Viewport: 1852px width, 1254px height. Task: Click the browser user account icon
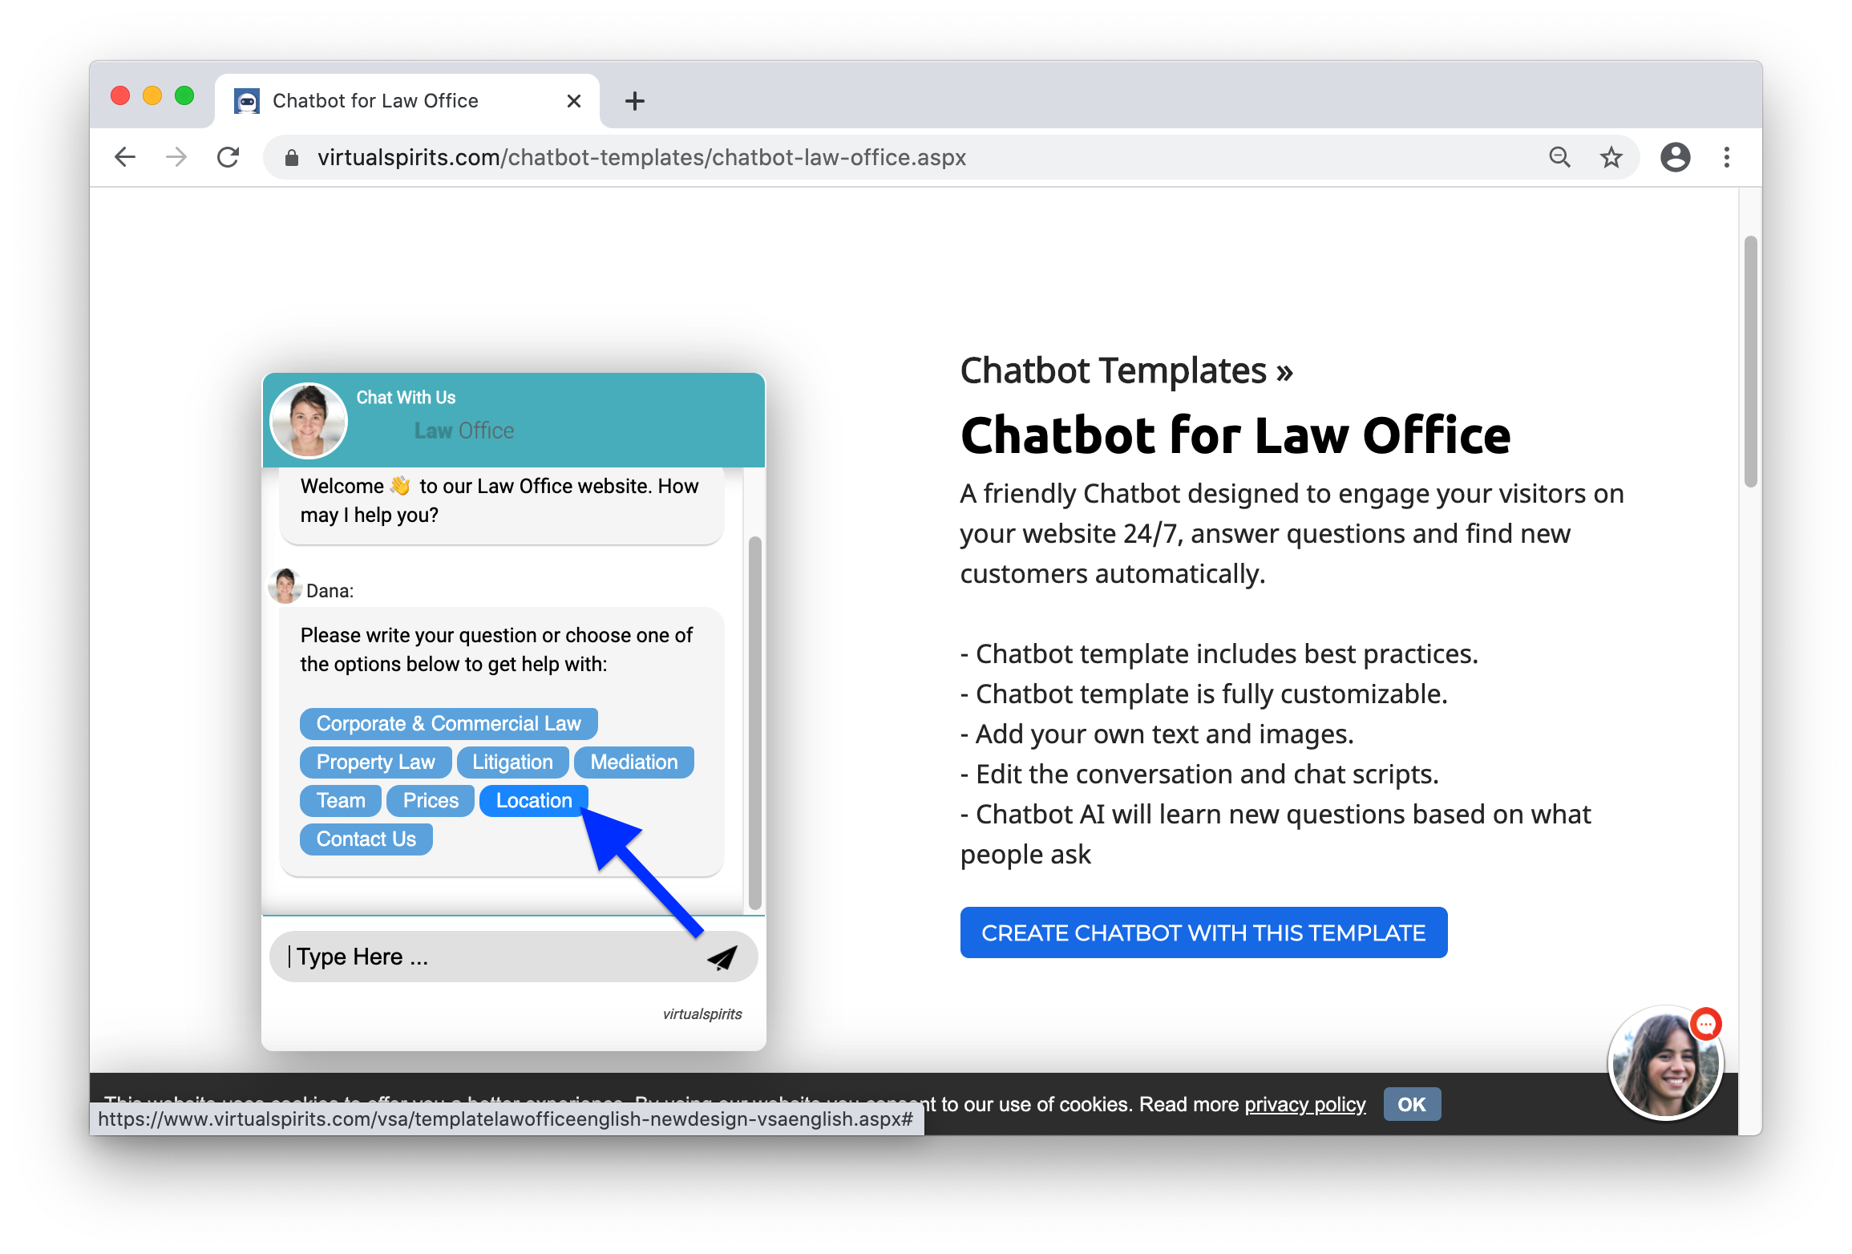(1676, 156)
